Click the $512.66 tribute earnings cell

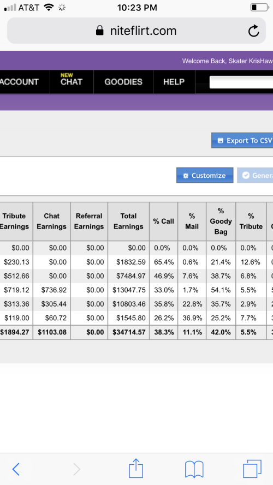[16, 276]
